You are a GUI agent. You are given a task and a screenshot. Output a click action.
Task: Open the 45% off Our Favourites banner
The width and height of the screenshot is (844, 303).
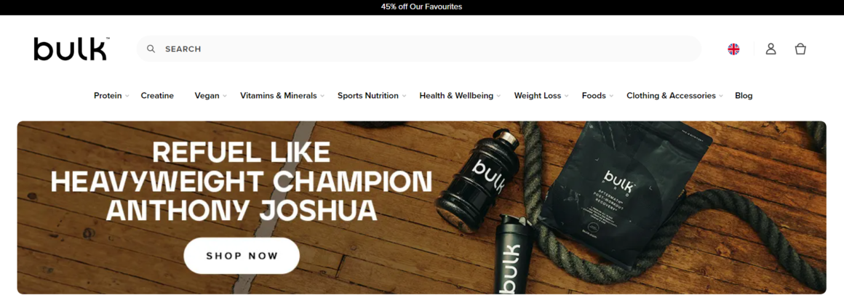click(x=421, y=7)
